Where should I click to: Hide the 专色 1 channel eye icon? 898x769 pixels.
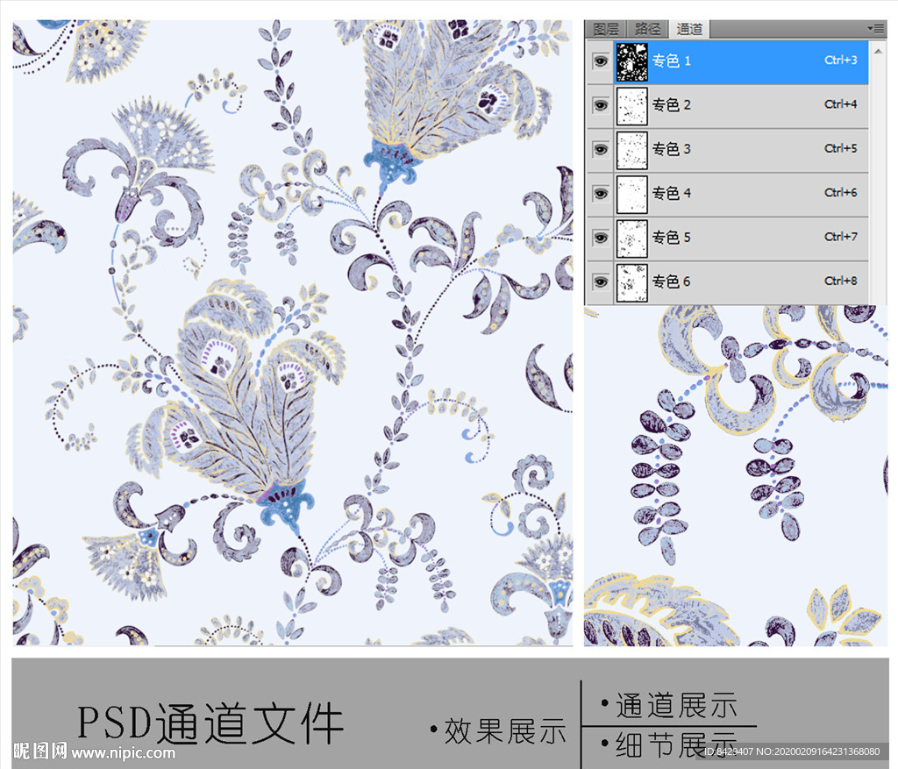(600, 61)
